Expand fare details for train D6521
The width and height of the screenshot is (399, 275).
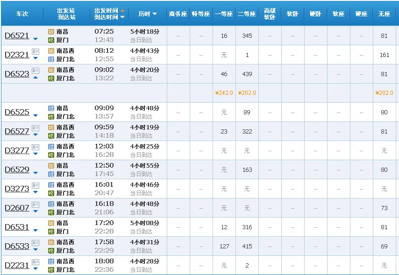point(35,38)
